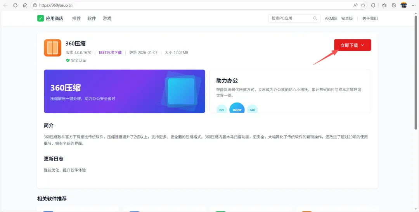Click the green app store logo
Image resolution: width=419 pixels, height=212 pixels.
(x=40, y=19)
